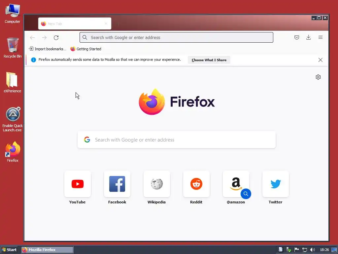Viewport: 338px width, 254px height.
Task: Click the network connection tray icon
Action: tap(304, 250)
